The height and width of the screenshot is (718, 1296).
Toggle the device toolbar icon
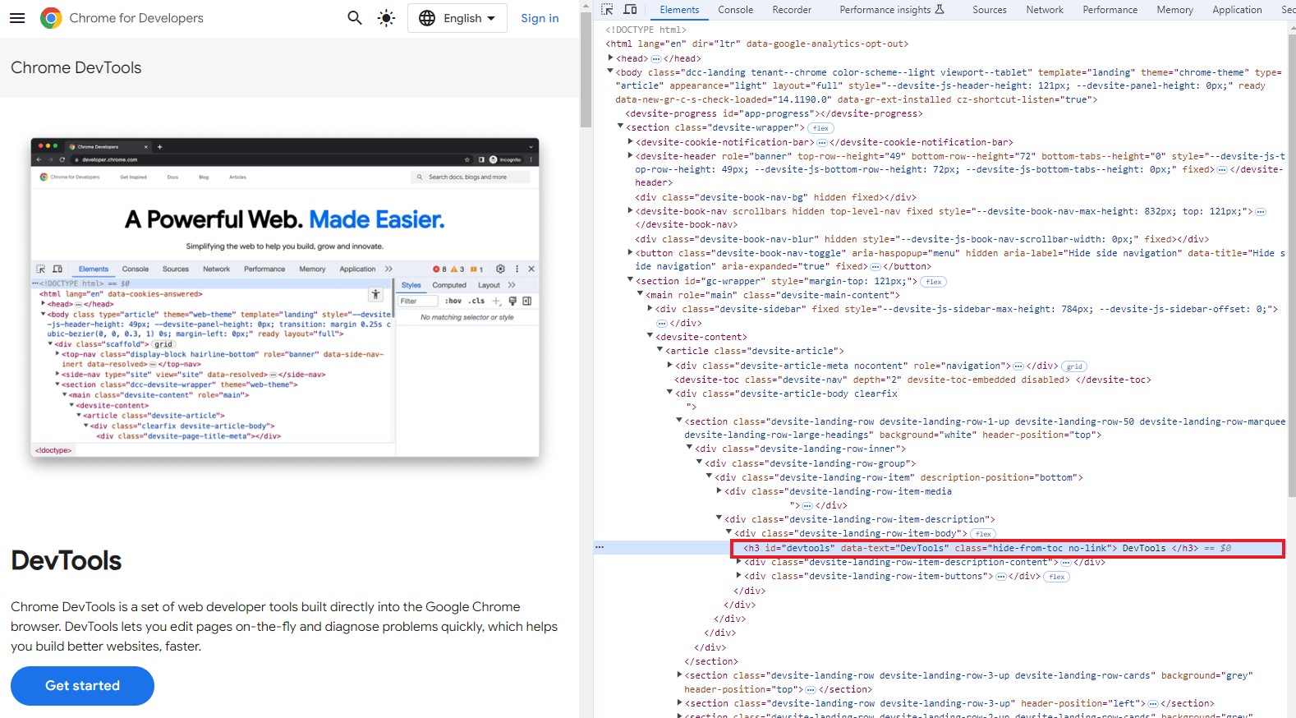click(x=630, y=10)
